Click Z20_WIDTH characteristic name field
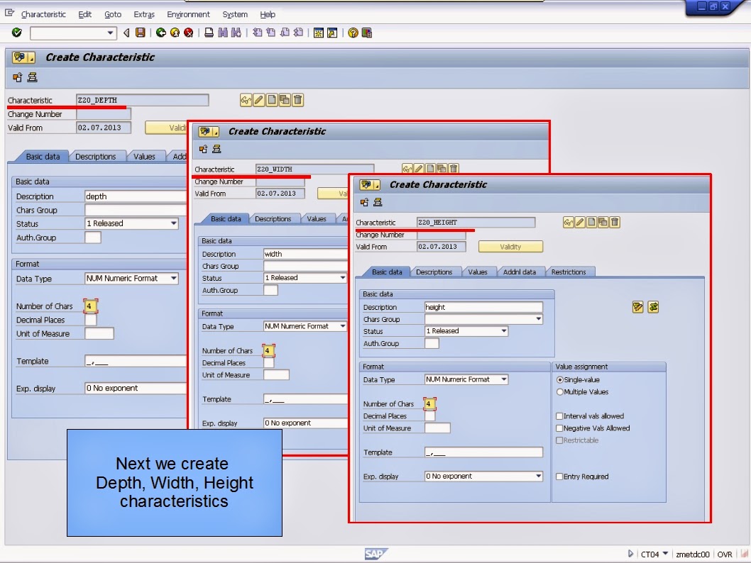The width and height of the screenshot is (751, 563). click(314, 169)
